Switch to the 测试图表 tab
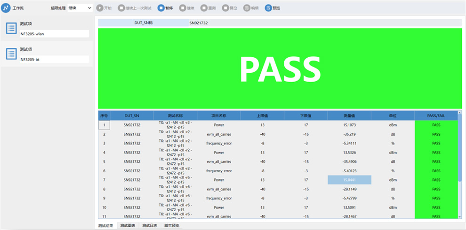Screen dimensions: 466x230 [x=128, y=226]
